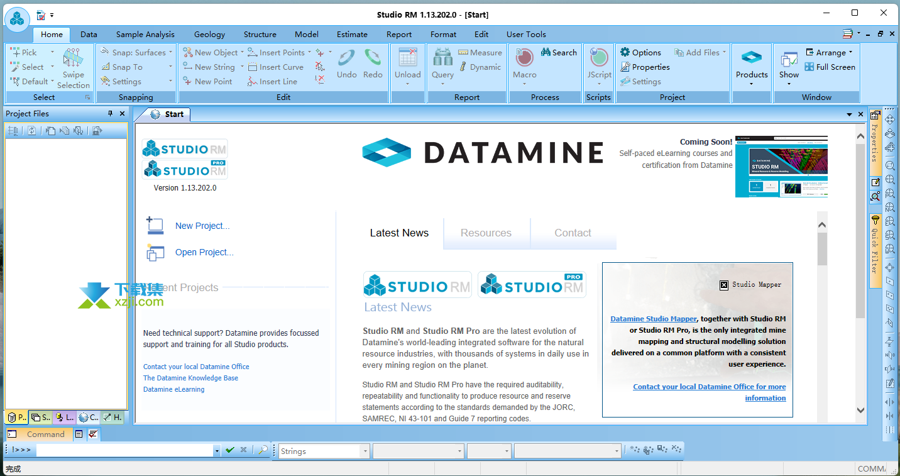Open project Options gear

(x=640, y=53)
